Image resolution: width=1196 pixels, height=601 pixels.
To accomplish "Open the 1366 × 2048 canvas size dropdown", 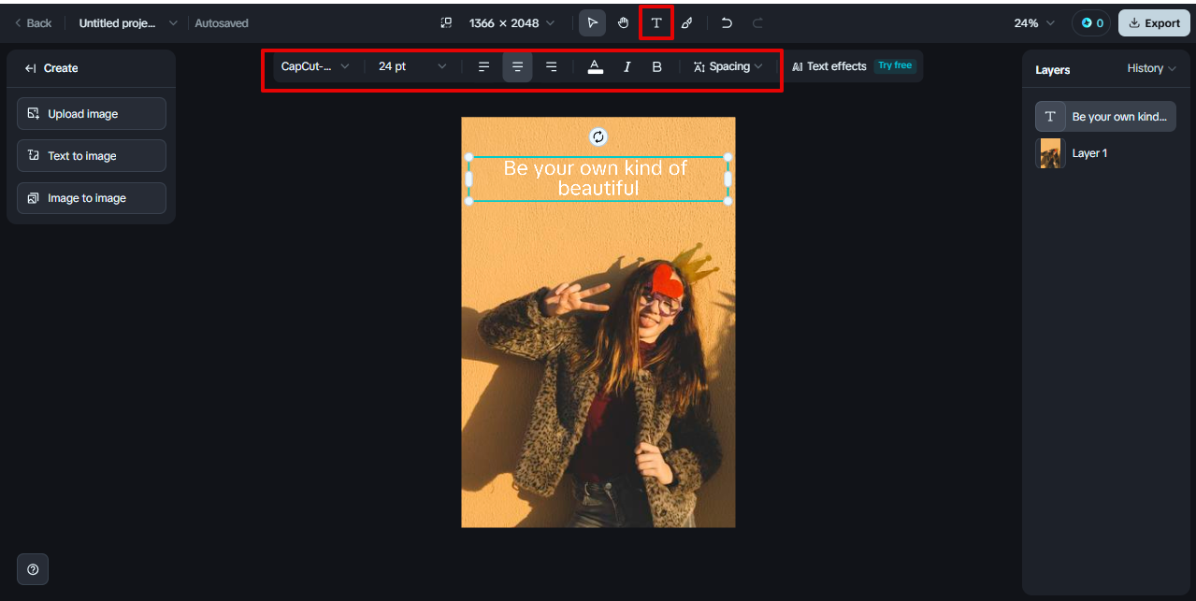I will pos(512,22).
